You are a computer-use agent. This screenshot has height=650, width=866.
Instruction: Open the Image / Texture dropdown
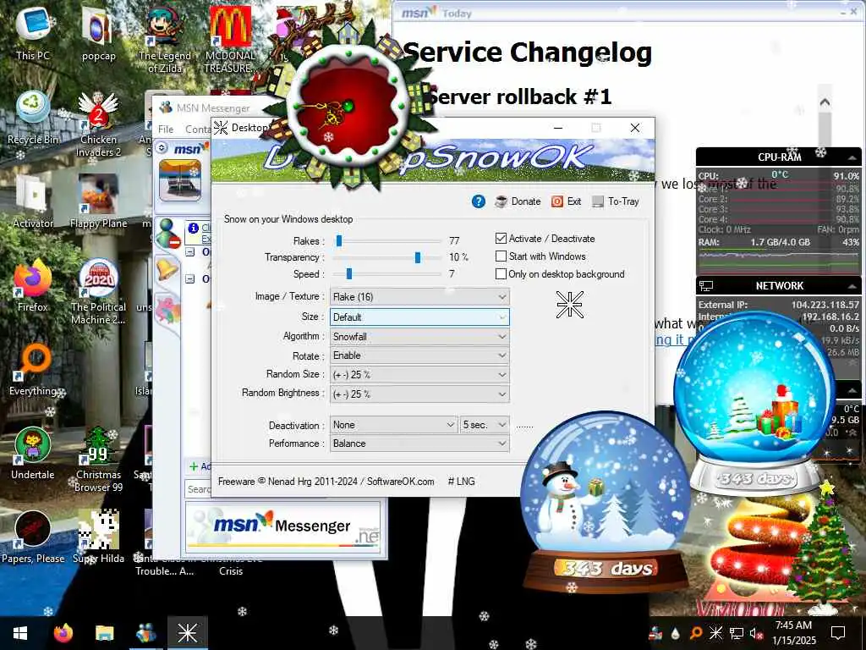tap(419, 297)
